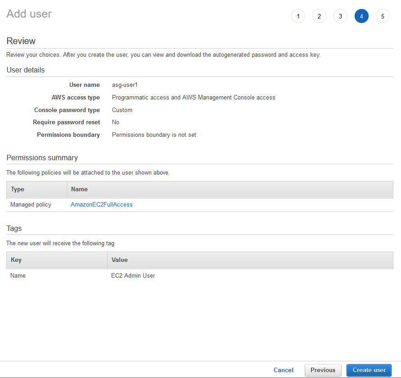This screenshot has width=401, height=378.
Task: Jump to step 2 circle
Action: pyautogui.click(x=319, y=17)
